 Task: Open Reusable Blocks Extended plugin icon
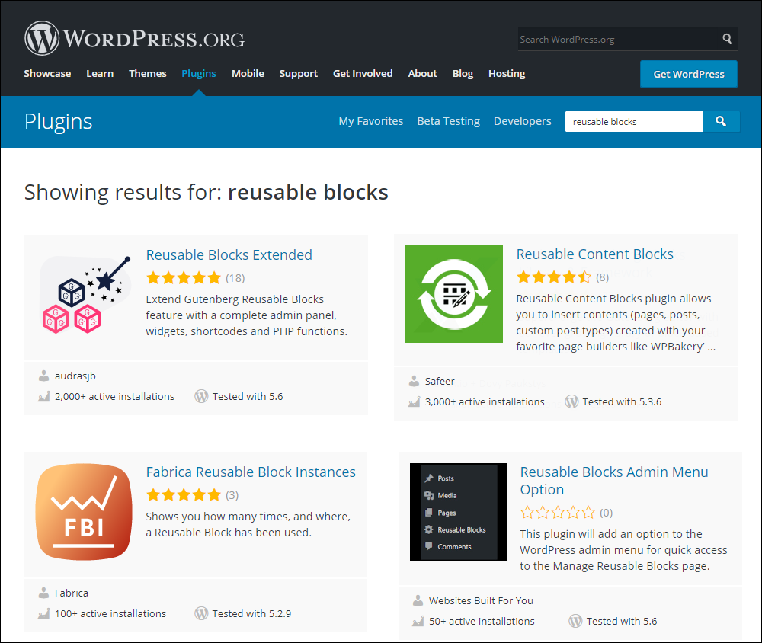85,295
